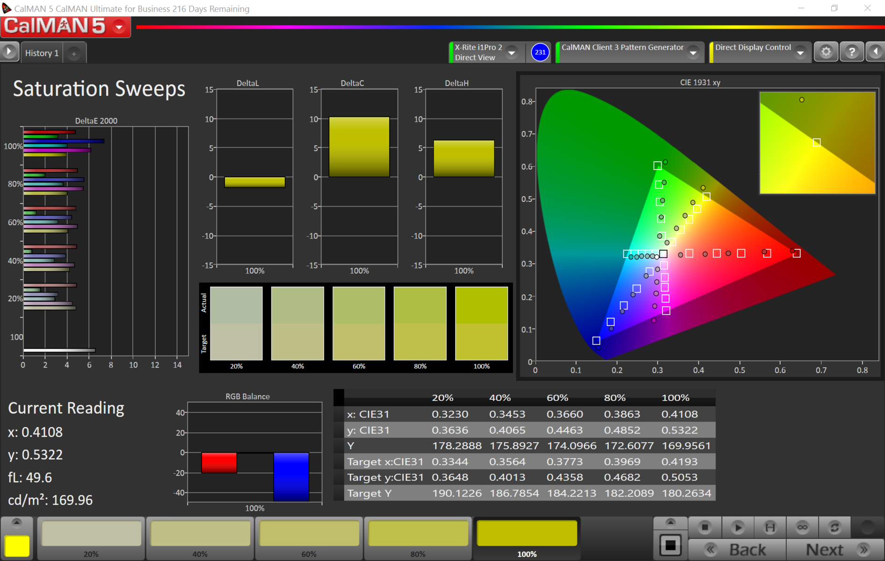Click the 20% Actual/Target comparison patch
885x561 pixels.
(x=236, y=324)
